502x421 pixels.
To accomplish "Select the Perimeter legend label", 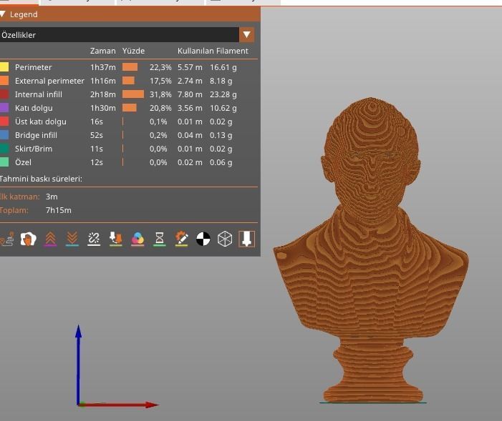I will (x=33, y=67).
